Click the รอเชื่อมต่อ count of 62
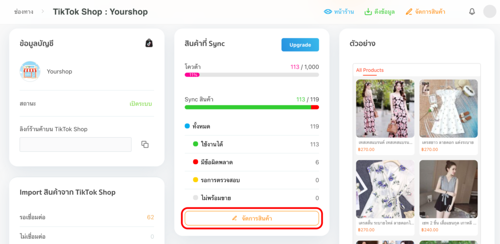 [x=150, y=217]
